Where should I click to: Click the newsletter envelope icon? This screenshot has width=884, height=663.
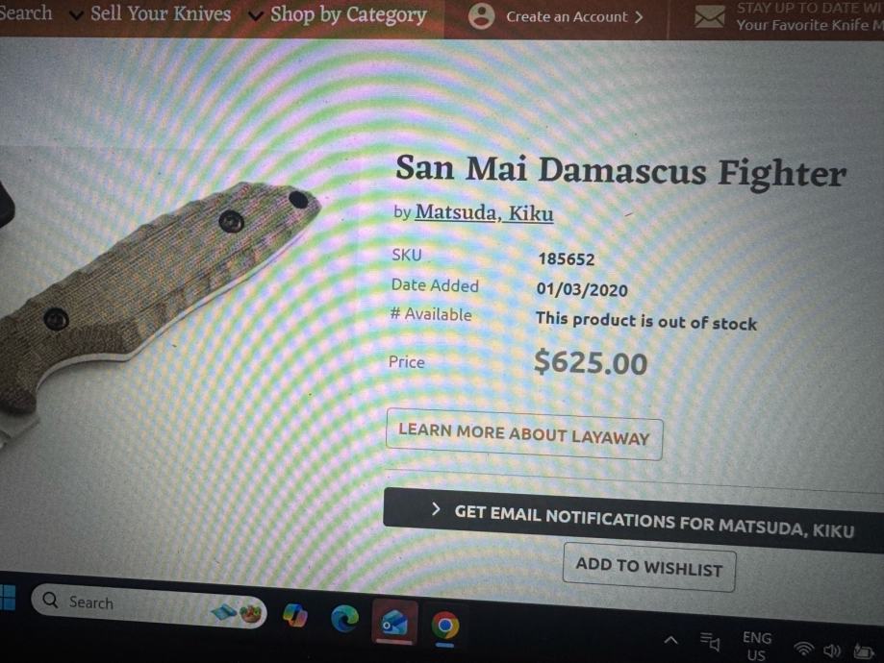709,17
